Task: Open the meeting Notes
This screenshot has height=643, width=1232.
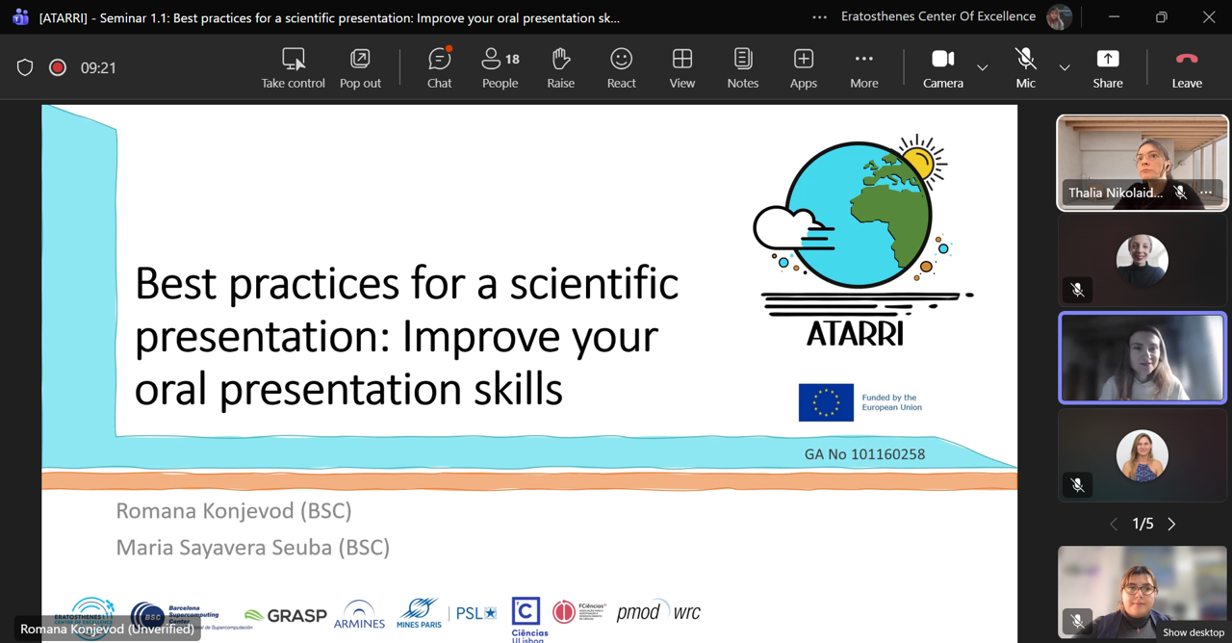Action: (742, 67)
